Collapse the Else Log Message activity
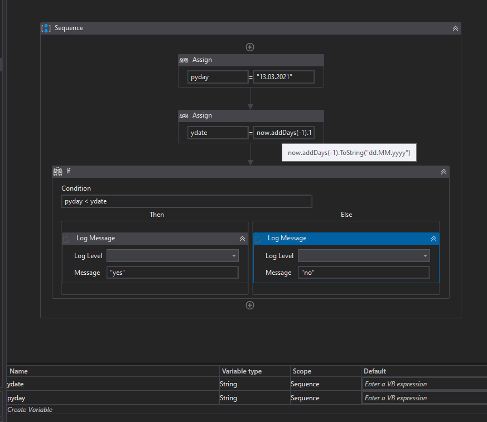 click(x=433, y=239)
